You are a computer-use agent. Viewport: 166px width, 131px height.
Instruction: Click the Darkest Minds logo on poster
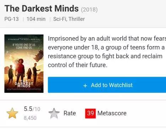click(x=24, y=84)
